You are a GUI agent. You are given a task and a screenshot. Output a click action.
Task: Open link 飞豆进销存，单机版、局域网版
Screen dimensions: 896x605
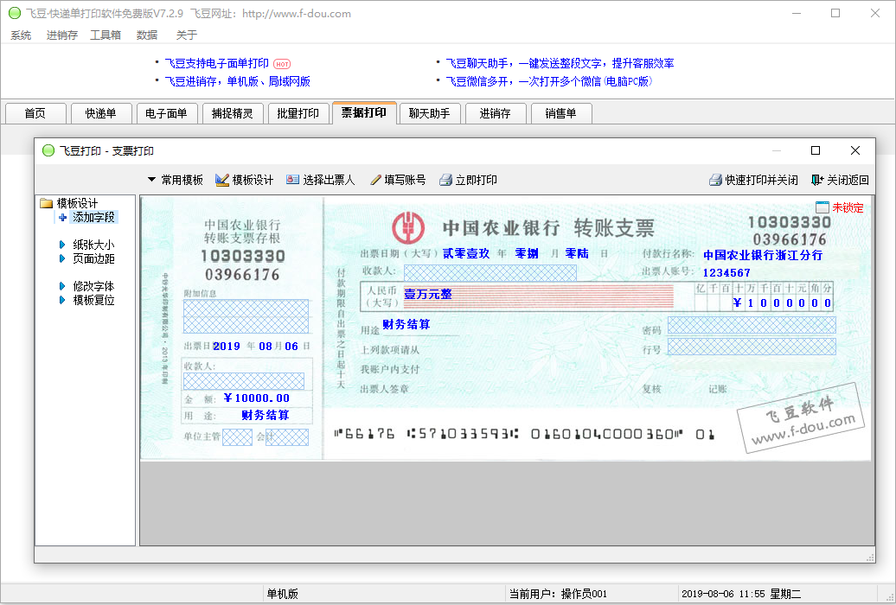click(x=237, y=82)
